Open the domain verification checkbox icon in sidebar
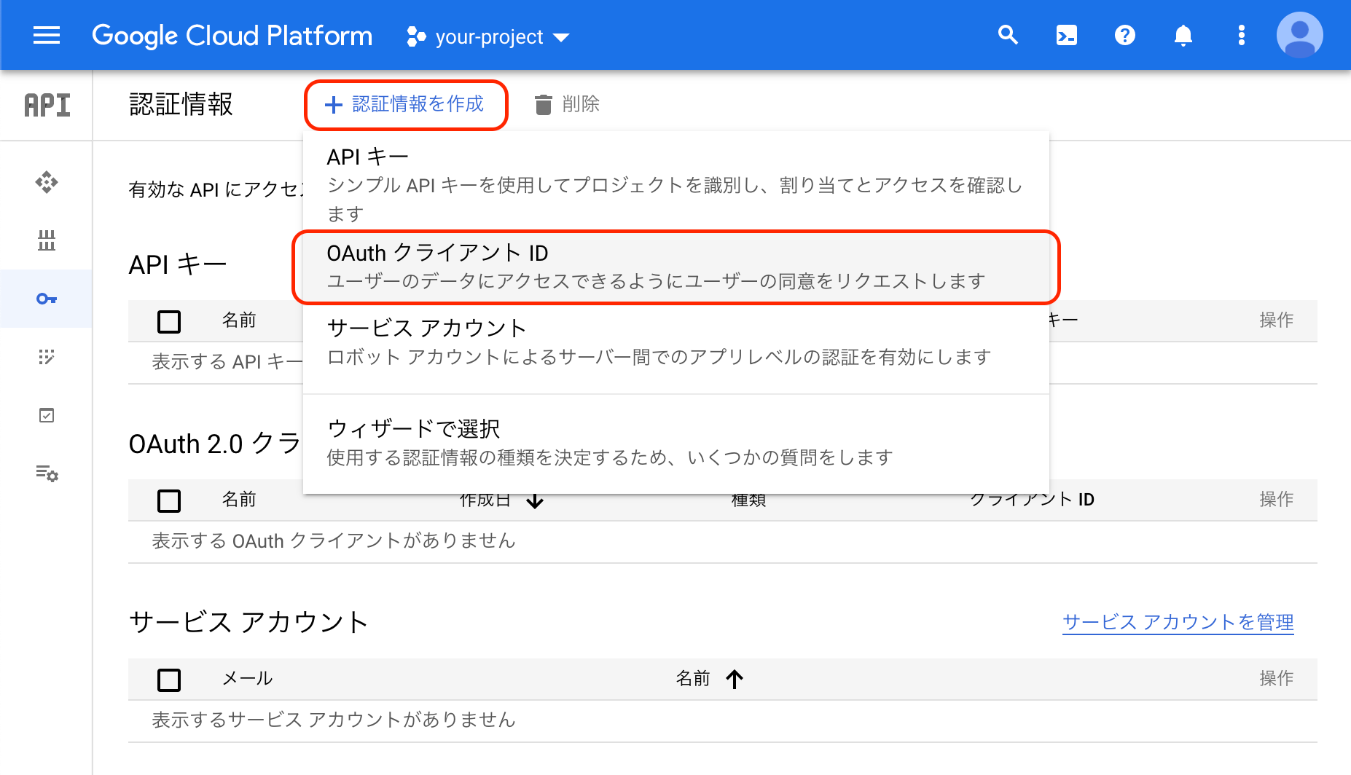1351x775 pixels. pos(47,415)
